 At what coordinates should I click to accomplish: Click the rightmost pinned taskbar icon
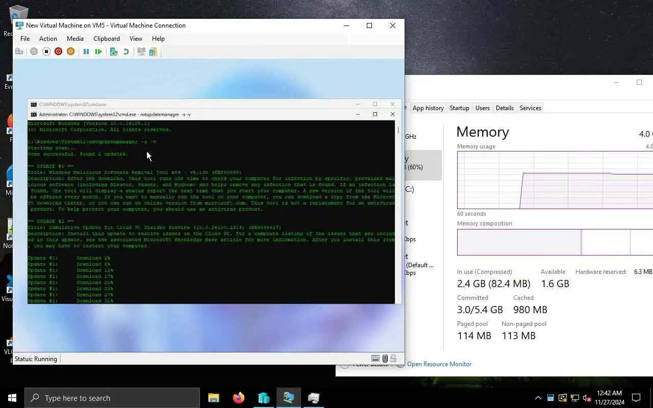coord(313,398)
